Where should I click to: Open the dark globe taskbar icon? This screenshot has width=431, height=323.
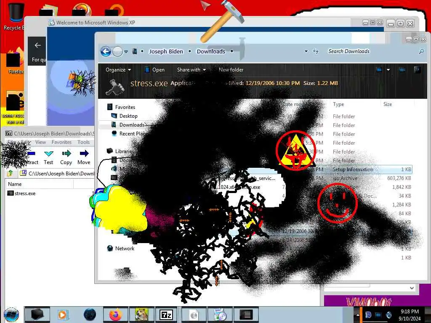[x=90, y=315]
